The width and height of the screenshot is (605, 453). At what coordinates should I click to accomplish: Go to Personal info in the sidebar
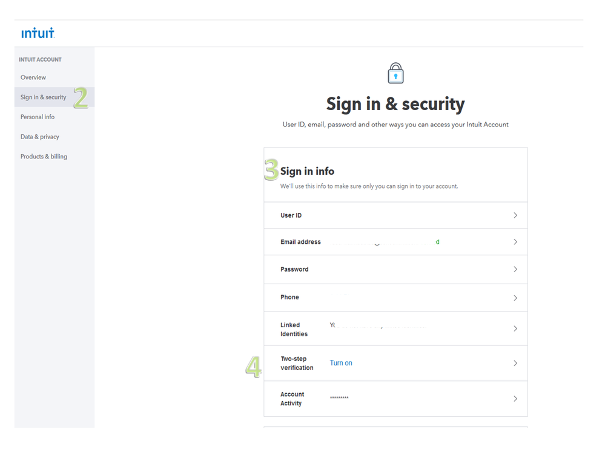[x=38, y=117]
